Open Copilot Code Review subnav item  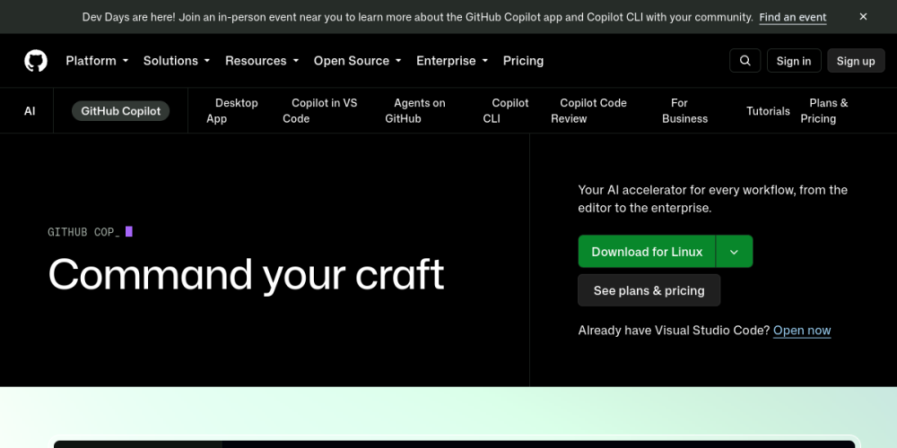(x=588, y=111)
